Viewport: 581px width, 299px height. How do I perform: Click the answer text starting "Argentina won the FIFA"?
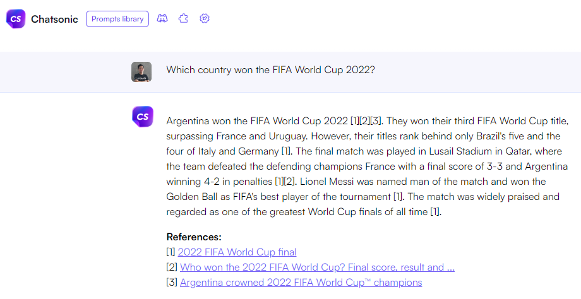click(367, 167)
